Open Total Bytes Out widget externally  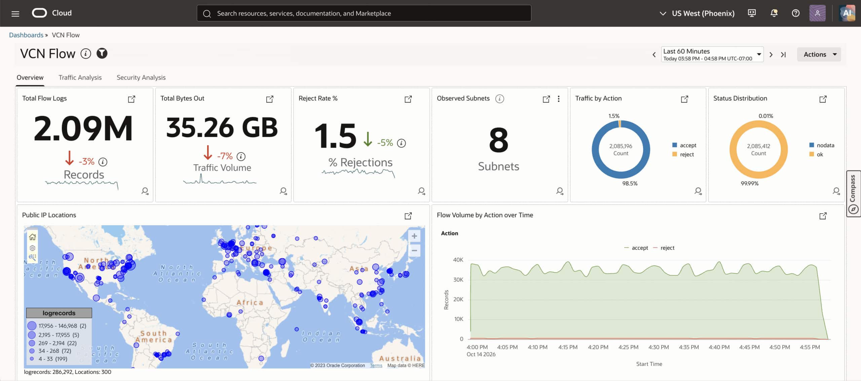[270, 99]
